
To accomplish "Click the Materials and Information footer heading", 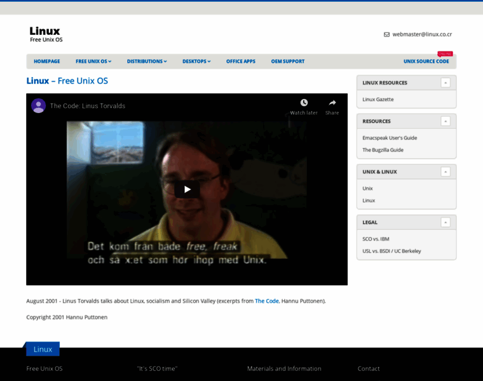I will point(284,368).
